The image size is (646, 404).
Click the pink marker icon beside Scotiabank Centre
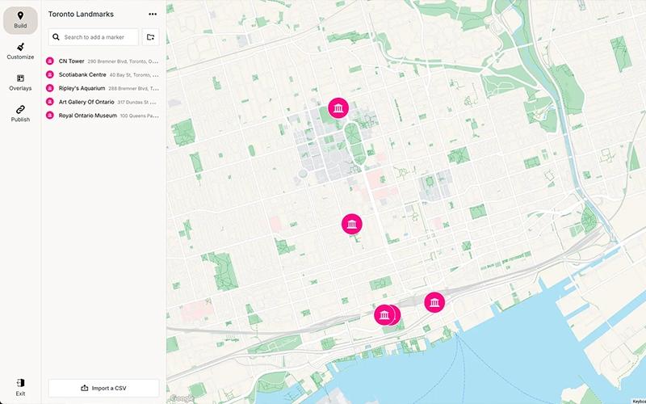50,74
